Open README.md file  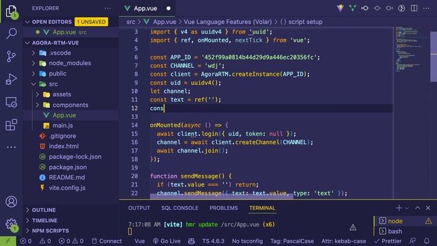pos(67,178)
